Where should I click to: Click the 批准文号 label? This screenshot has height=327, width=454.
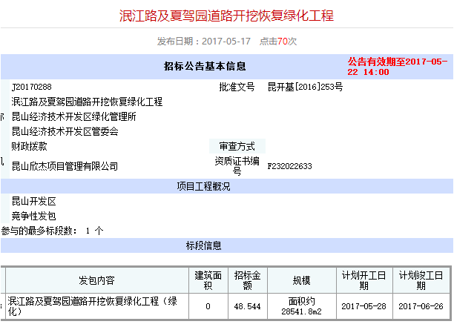[x=237, y=87]
